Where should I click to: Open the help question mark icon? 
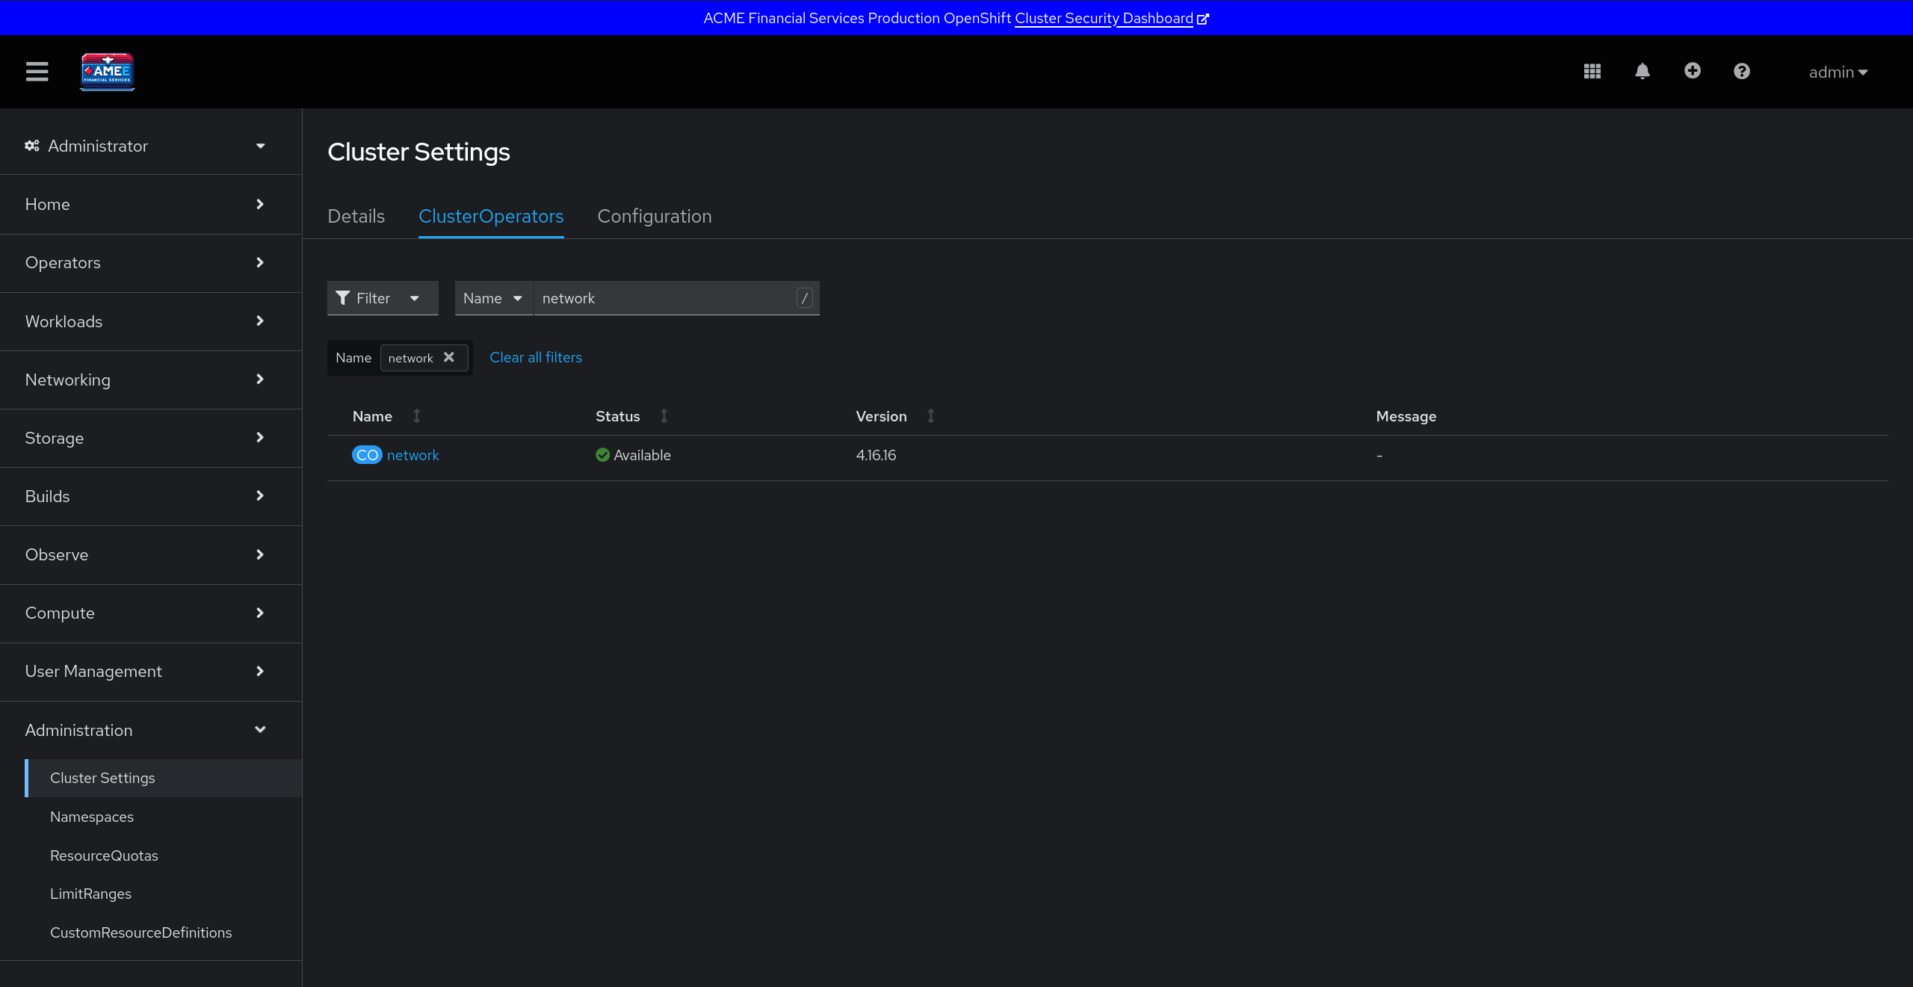1741,72
